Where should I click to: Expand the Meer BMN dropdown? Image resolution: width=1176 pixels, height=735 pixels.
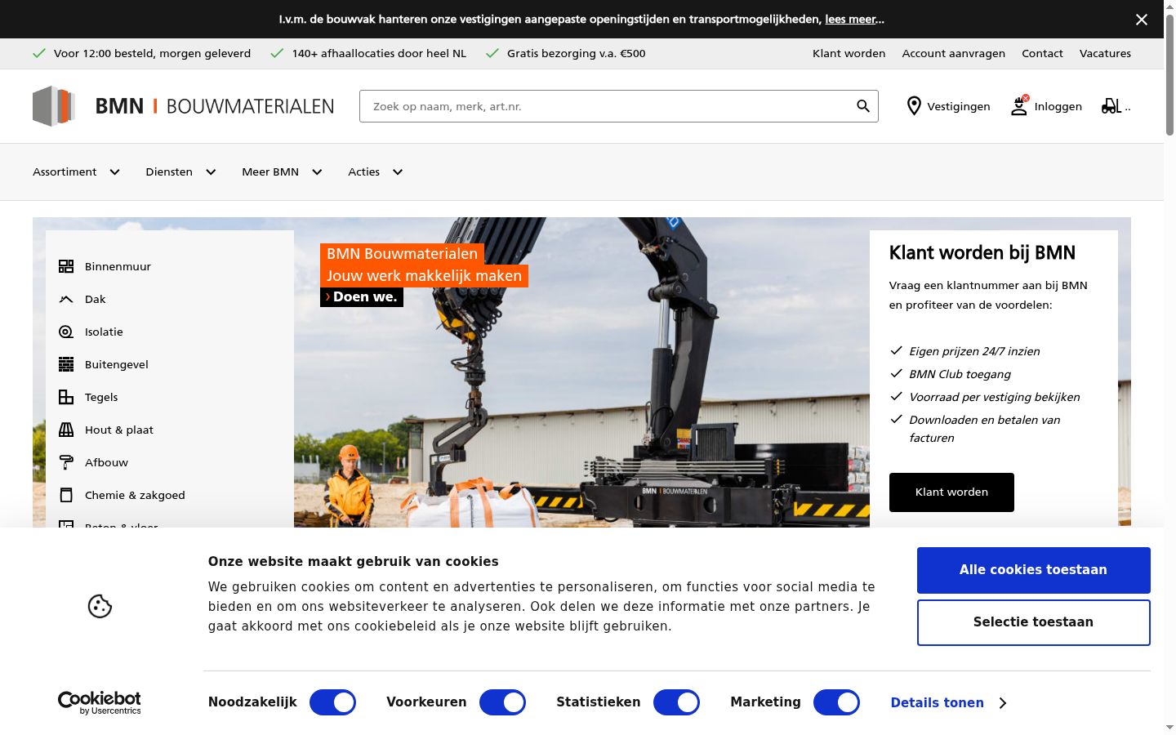283,171
